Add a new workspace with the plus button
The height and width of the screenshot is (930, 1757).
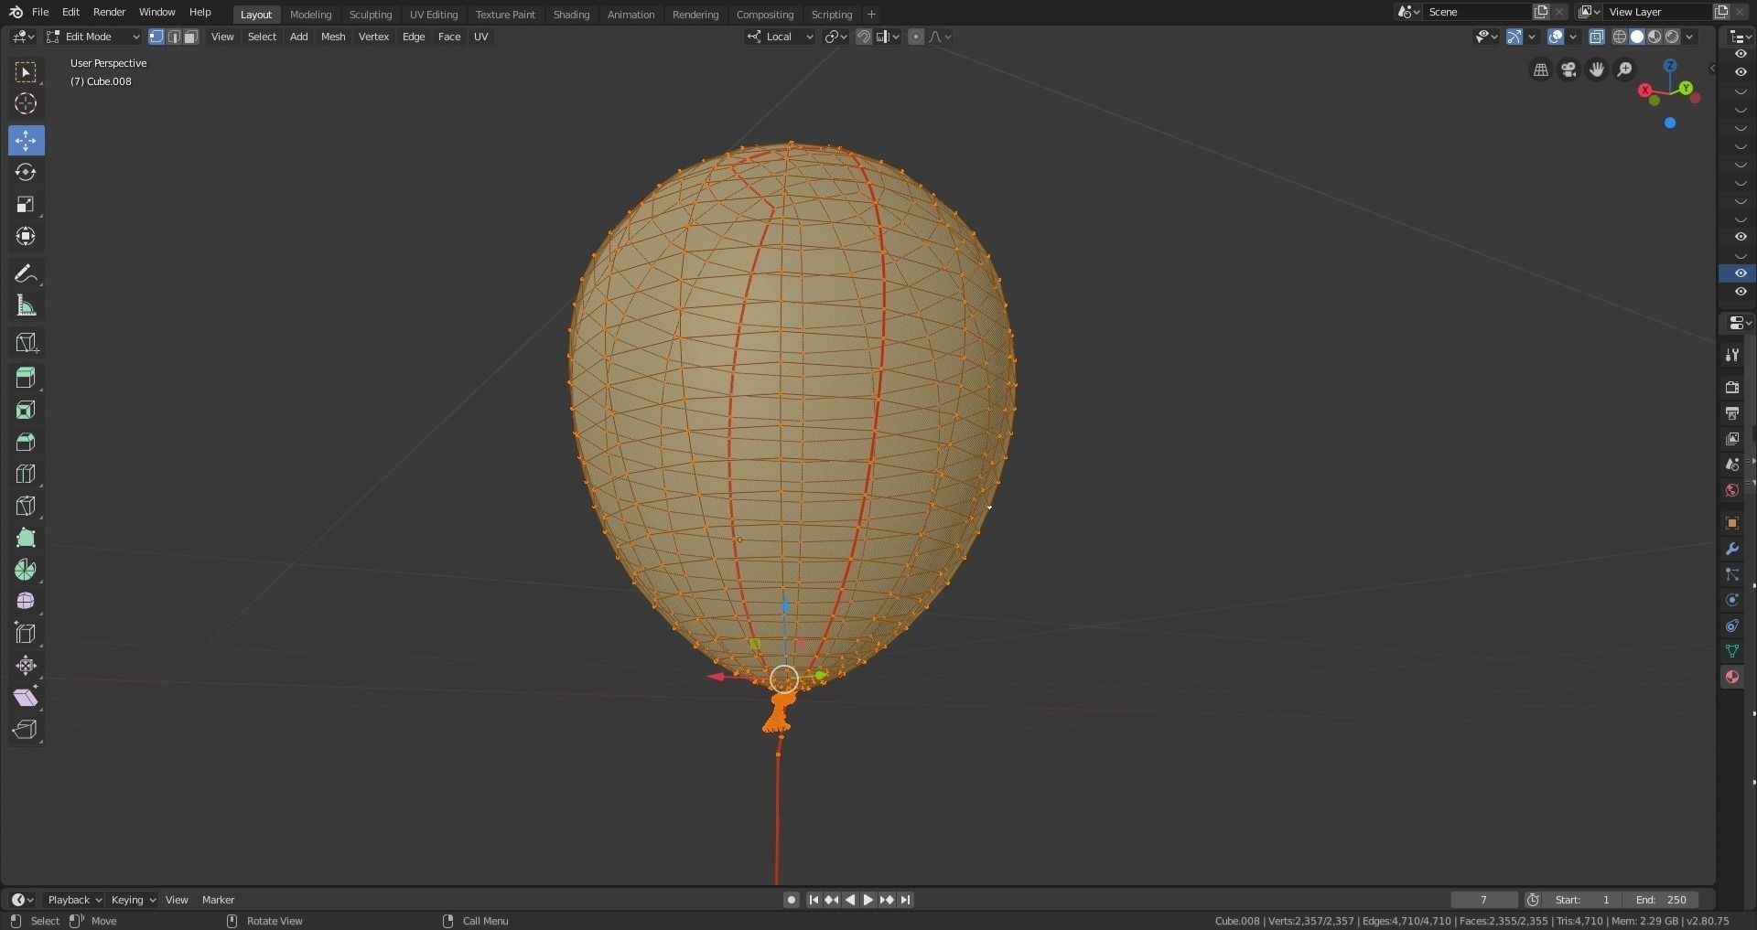coord(871,15)
